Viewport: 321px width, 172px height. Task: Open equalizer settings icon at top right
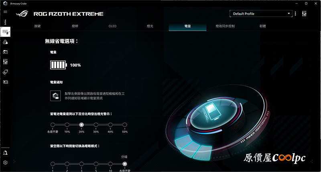[x=304, y=14]
